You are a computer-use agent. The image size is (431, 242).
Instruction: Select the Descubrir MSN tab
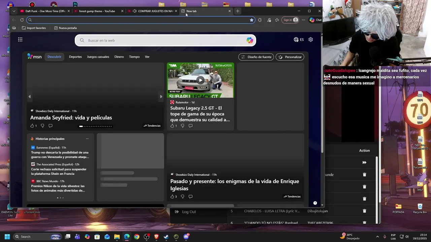54,57
